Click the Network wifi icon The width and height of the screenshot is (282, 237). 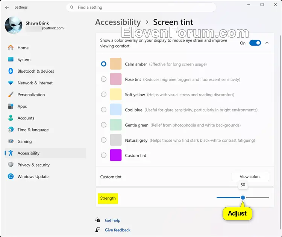pyautogui.click(x=11, y=83)
